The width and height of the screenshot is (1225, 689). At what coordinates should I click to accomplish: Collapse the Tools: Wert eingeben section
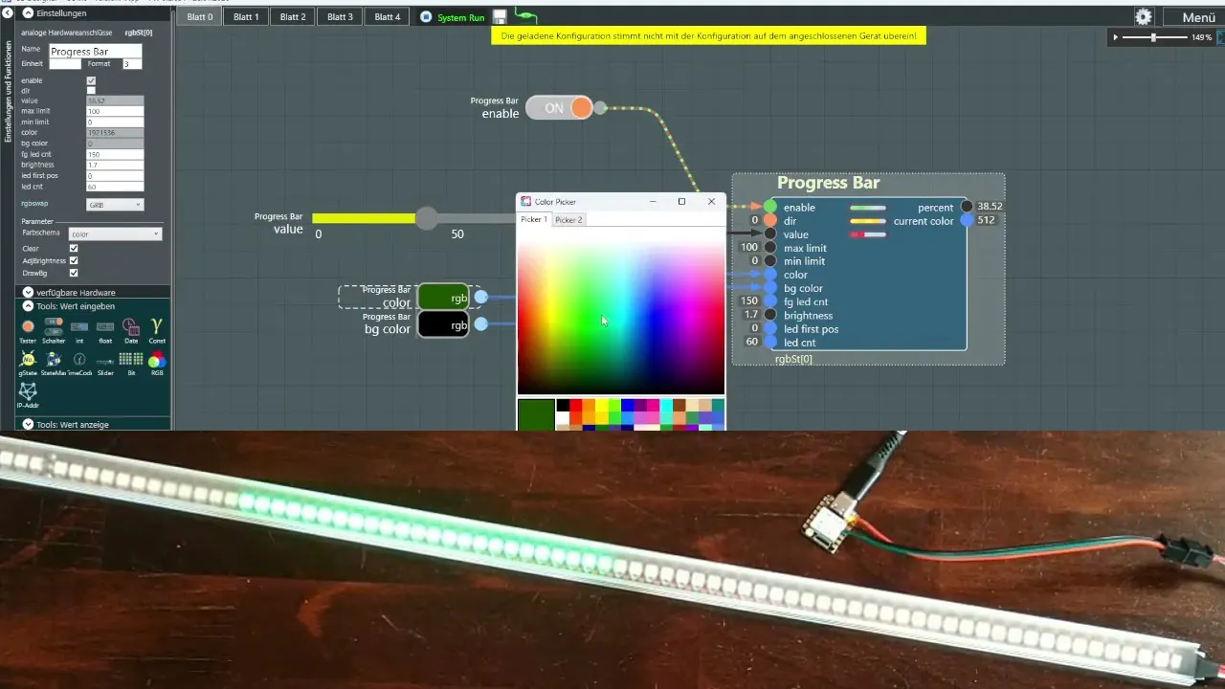[x=29, y=306]
